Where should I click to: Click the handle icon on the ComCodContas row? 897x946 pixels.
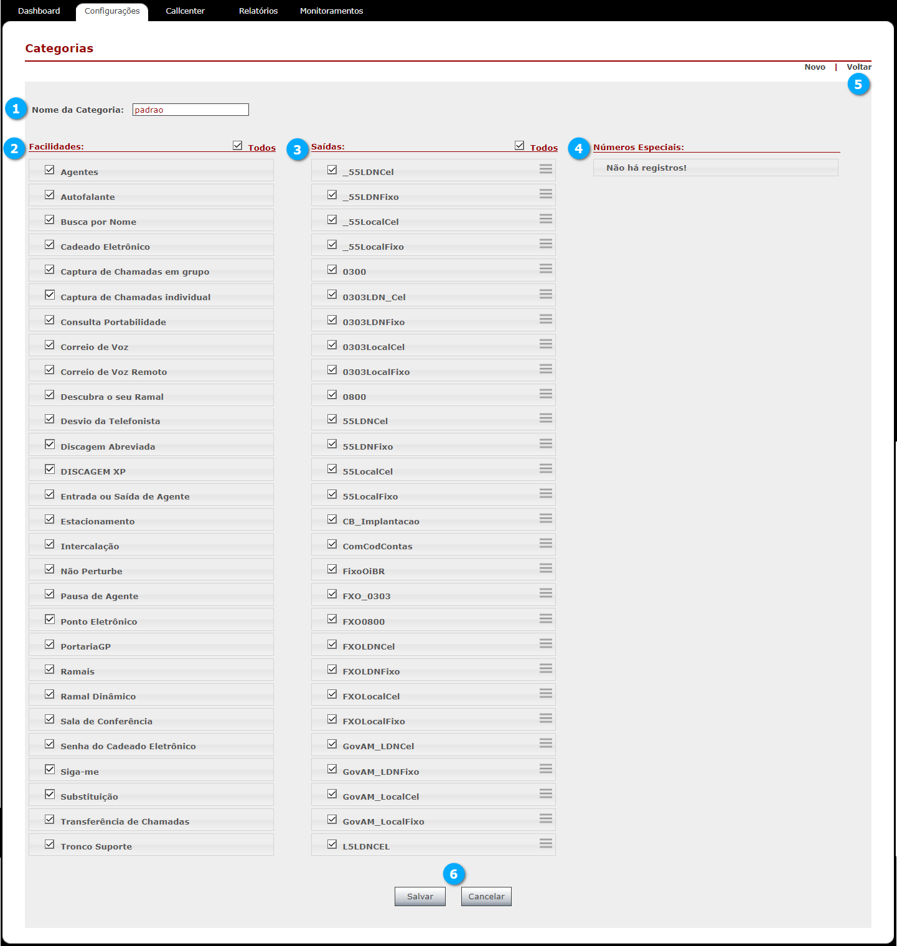click(546, 543)
